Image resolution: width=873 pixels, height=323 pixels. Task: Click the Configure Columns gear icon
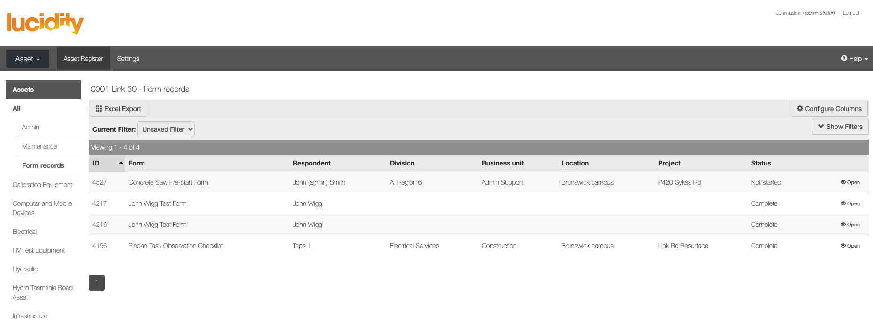tap(800, 108)
